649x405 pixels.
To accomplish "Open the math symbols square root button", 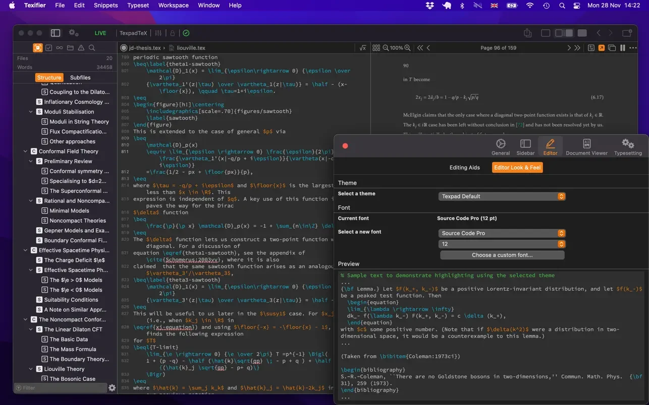I will click(x=362, y=48).
